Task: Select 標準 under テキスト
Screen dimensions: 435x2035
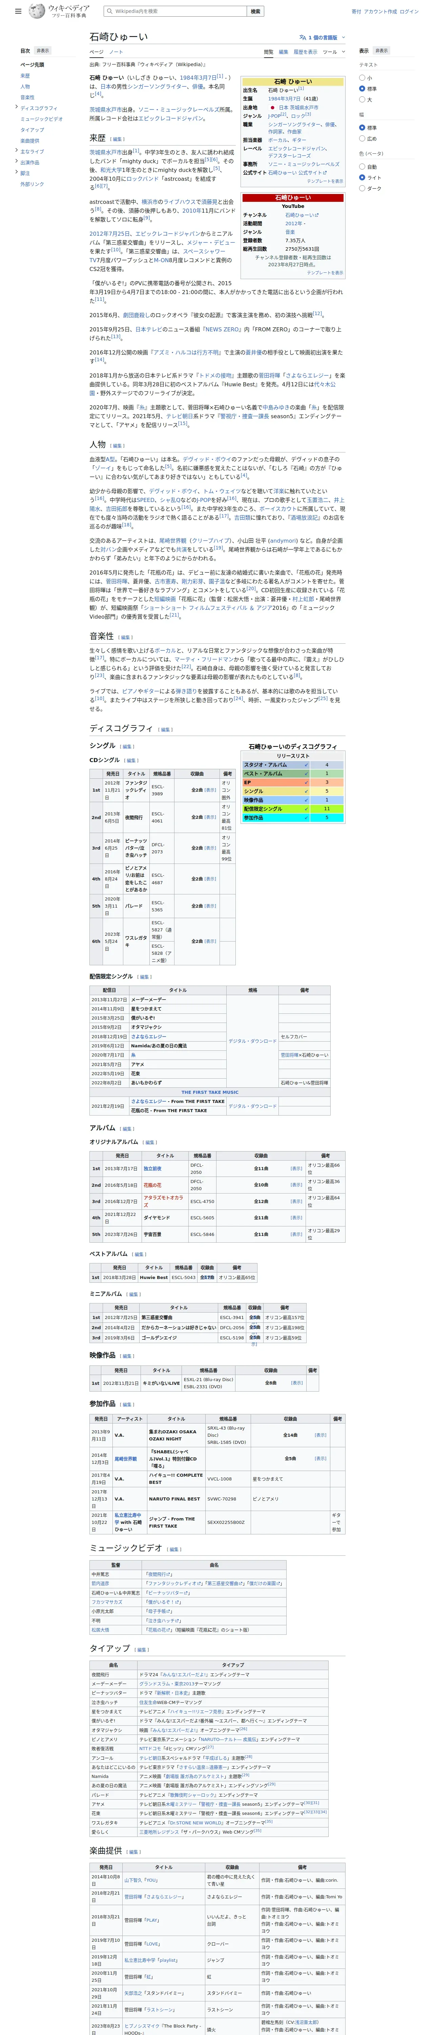Action: (362, 89)
